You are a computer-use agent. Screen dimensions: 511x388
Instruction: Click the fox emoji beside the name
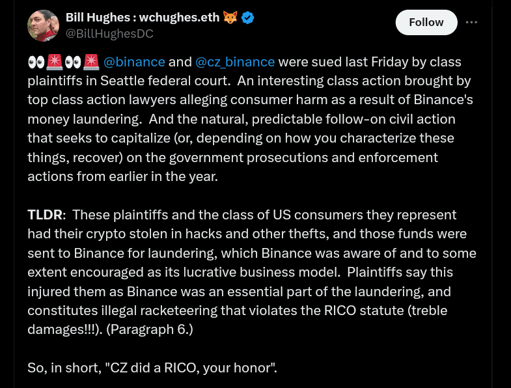[230, 18]
